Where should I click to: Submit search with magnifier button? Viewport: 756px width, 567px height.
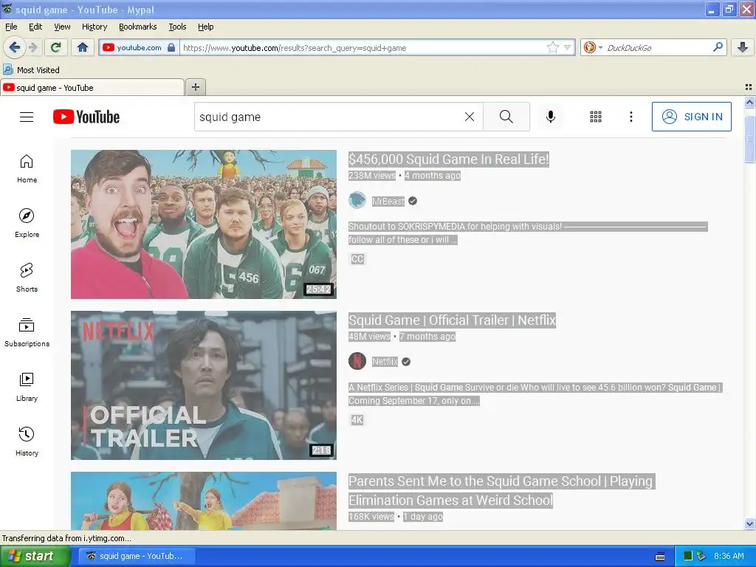coord(506,117)
